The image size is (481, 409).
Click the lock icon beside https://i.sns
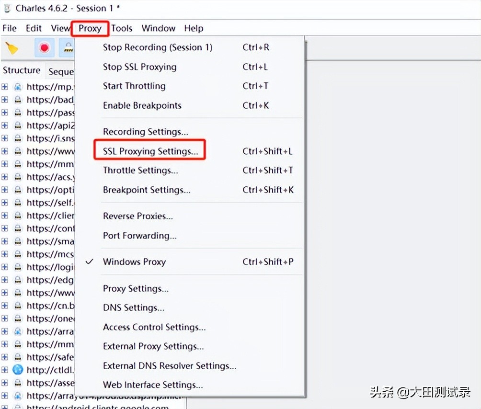pyautogui.click(x=18, y=138)
